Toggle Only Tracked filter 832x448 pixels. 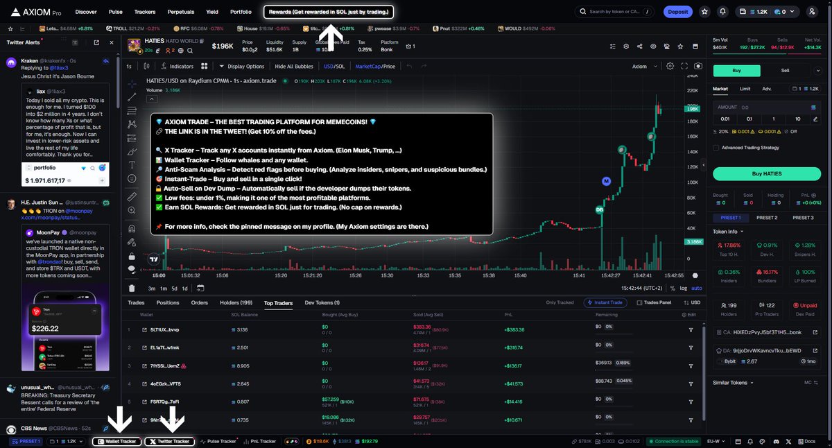560,302
